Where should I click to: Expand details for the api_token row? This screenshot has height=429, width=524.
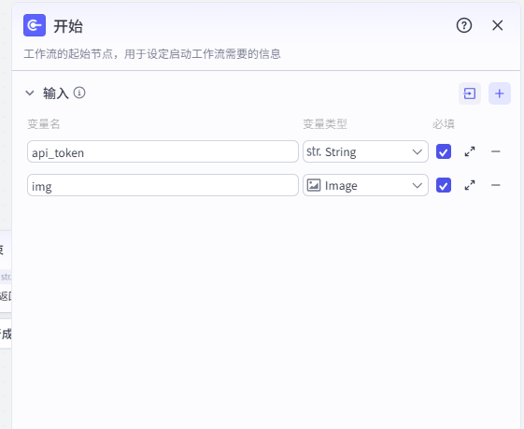[470, 151]
